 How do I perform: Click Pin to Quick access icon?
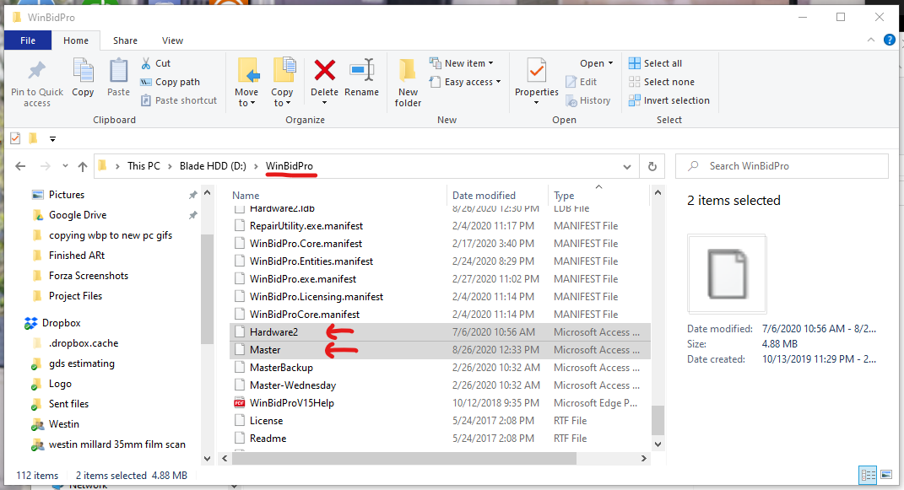pyautogui.click(x=37, y=72)
